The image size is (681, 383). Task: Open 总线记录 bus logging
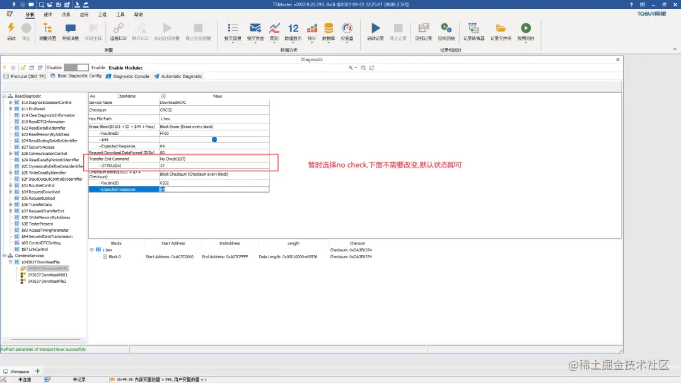tap(424, 31)
